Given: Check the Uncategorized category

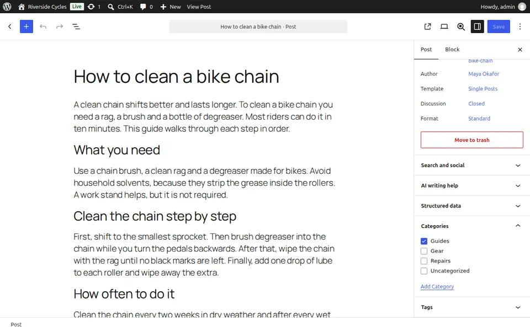Looking at the screenshot, I should 424,271.
